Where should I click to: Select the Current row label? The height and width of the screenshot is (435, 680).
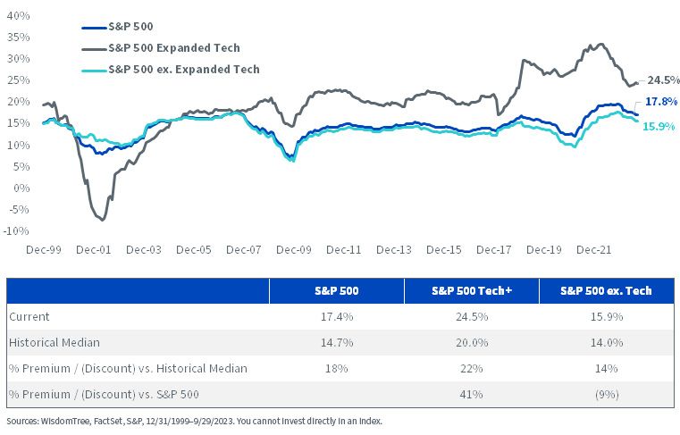(x=29, y=316)
